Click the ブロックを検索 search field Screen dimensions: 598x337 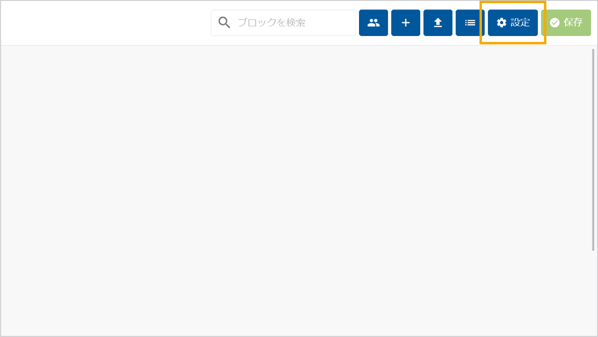coord(283,23)
